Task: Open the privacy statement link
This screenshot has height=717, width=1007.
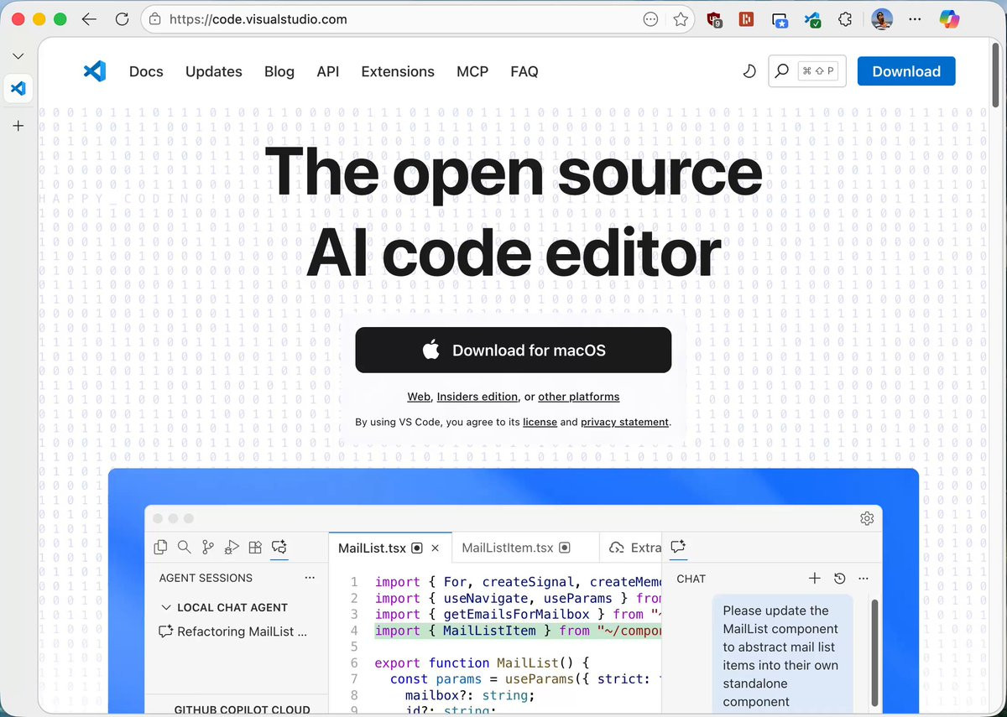Action: (624, 422)
